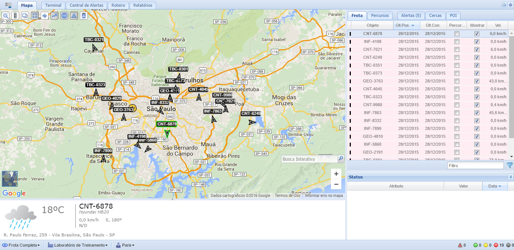Switch to the Roteiro tab
The image size is (514, 250).
tap(119, 5)
